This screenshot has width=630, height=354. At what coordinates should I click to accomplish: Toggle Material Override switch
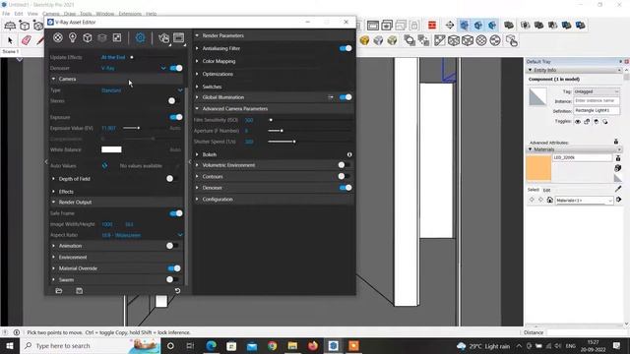pos(174,268)
